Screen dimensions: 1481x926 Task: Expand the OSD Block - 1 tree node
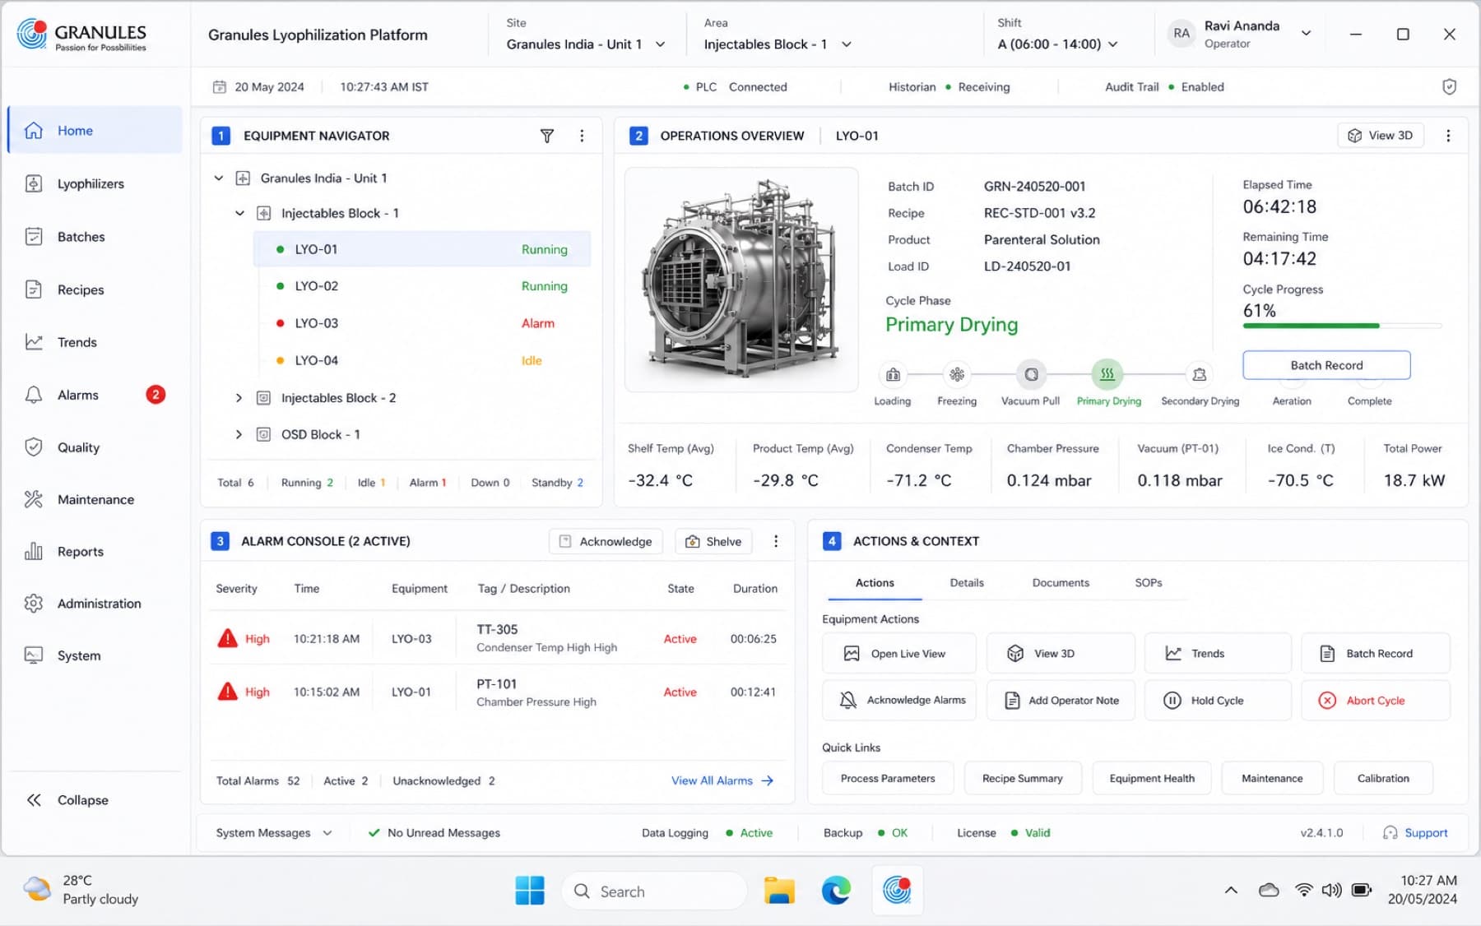(239, 434)
